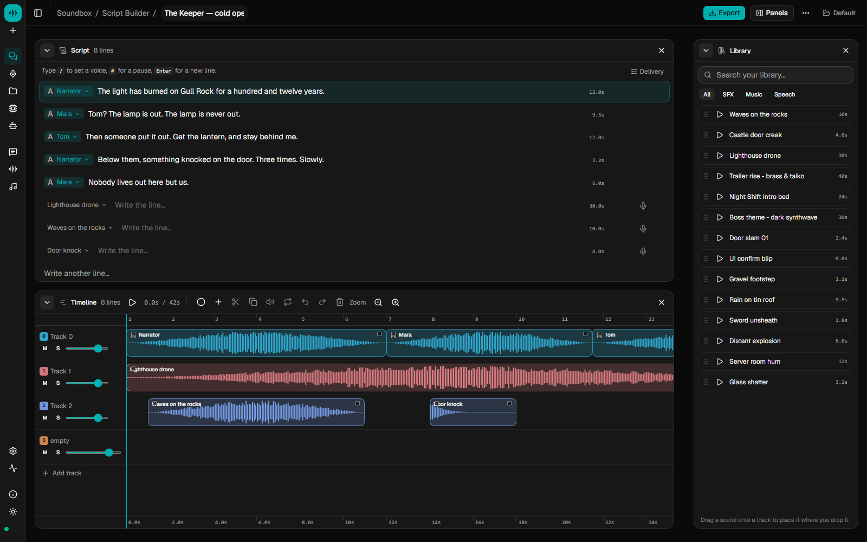Adjust the Track 1 volume slider
Screen dimensions: 867x542
point(87,383)
